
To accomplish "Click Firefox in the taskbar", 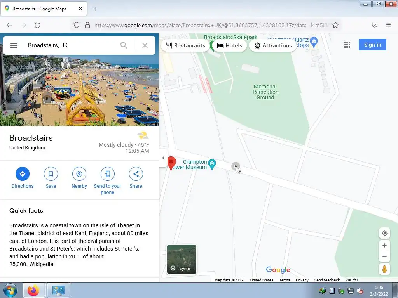I will tap(33, 290).
